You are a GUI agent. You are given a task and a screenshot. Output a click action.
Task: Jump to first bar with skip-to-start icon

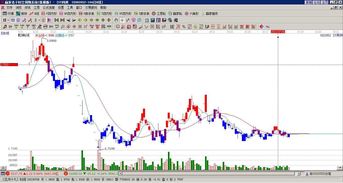coord(56,20)
